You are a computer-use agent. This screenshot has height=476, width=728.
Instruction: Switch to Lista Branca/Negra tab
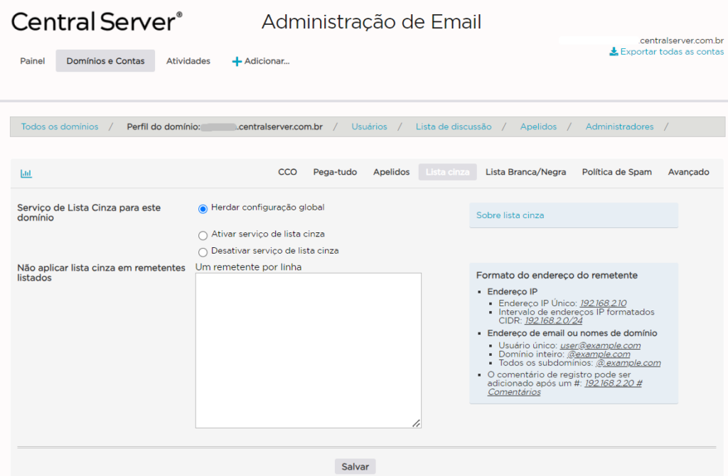(525, 172)
